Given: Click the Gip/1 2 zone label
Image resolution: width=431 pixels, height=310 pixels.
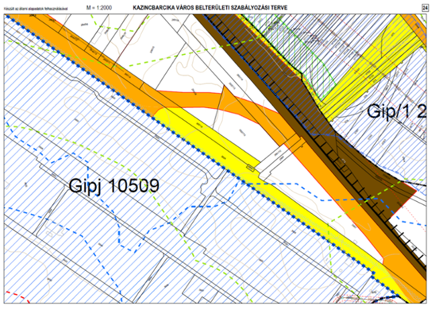Looking at the screenshot, I should [x=397, y=110].
